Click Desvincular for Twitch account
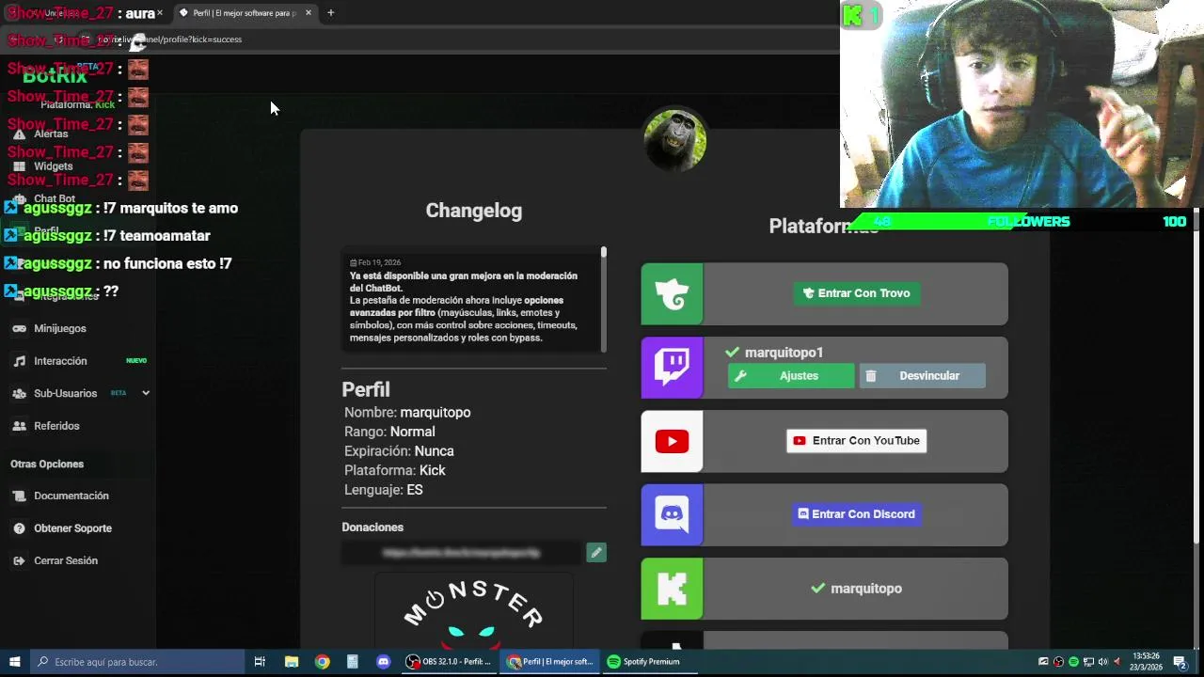Image resolution: width=1204 pixels, height=677 pixels. (x=922, y=376)
